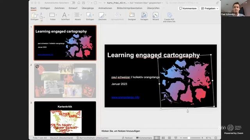Switch to slide sorter grid view

click(x=163, y=138)
